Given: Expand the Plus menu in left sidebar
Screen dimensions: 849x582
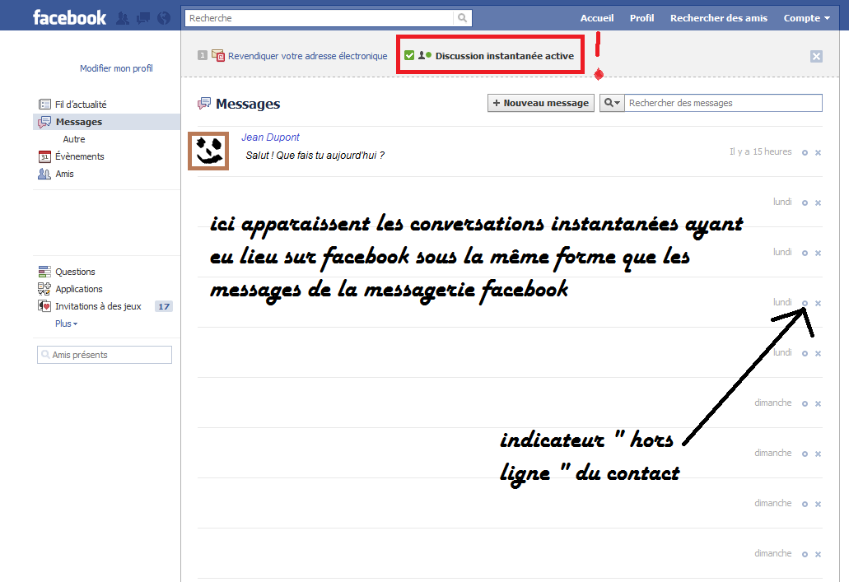Looking at the screenshot, I should click(67, 324).
